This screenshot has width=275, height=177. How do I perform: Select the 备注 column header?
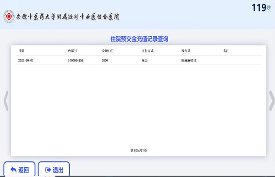[x=226, y=51]
